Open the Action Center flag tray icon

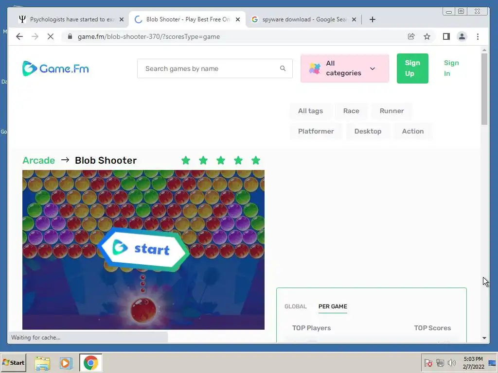pyautogui.click(x=428, y=362)
